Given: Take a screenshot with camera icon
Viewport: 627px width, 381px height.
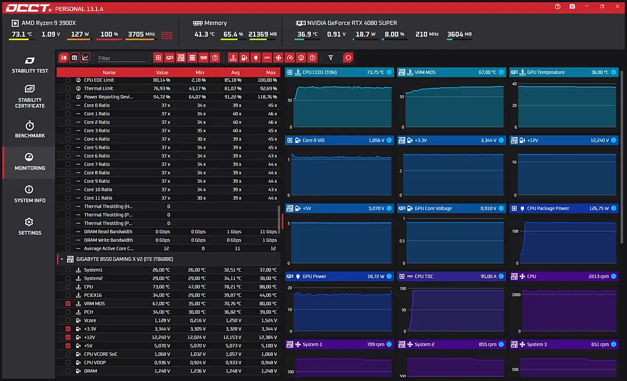Looking at the screenshot, I should tap(572, 6).
